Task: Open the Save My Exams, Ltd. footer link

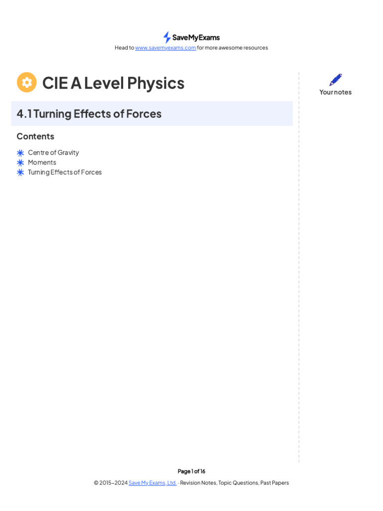Action: click(153, 483)
